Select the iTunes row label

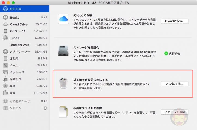point(14,38)
